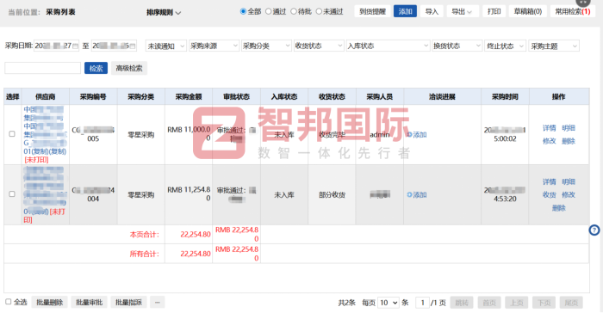603x313 pixels.
Task: Open calendar icon for start purchase date
Action: click(76, 46)
